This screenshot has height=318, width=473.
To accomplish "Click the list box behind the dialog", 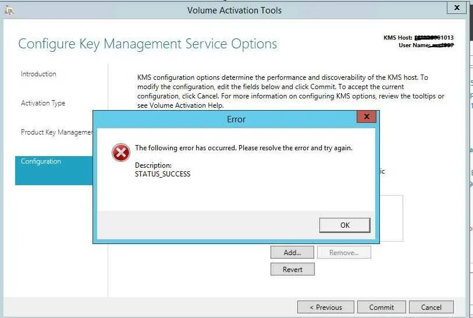I will coord(391,218).
